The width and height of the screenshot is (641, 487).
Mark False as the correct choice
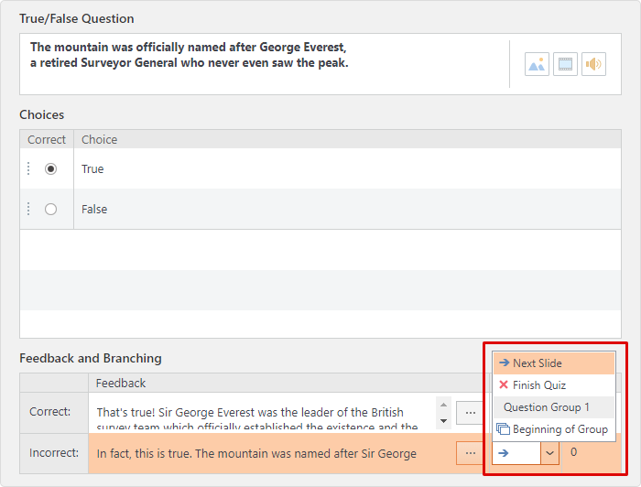[x=50, y=210]
